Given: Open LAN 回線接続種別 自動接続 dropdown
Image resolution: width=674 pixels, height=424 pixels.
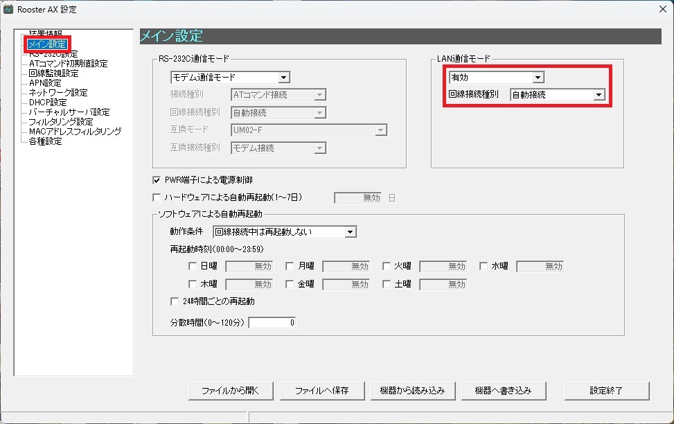Looking at the screenshot, I should pos(558,95).
